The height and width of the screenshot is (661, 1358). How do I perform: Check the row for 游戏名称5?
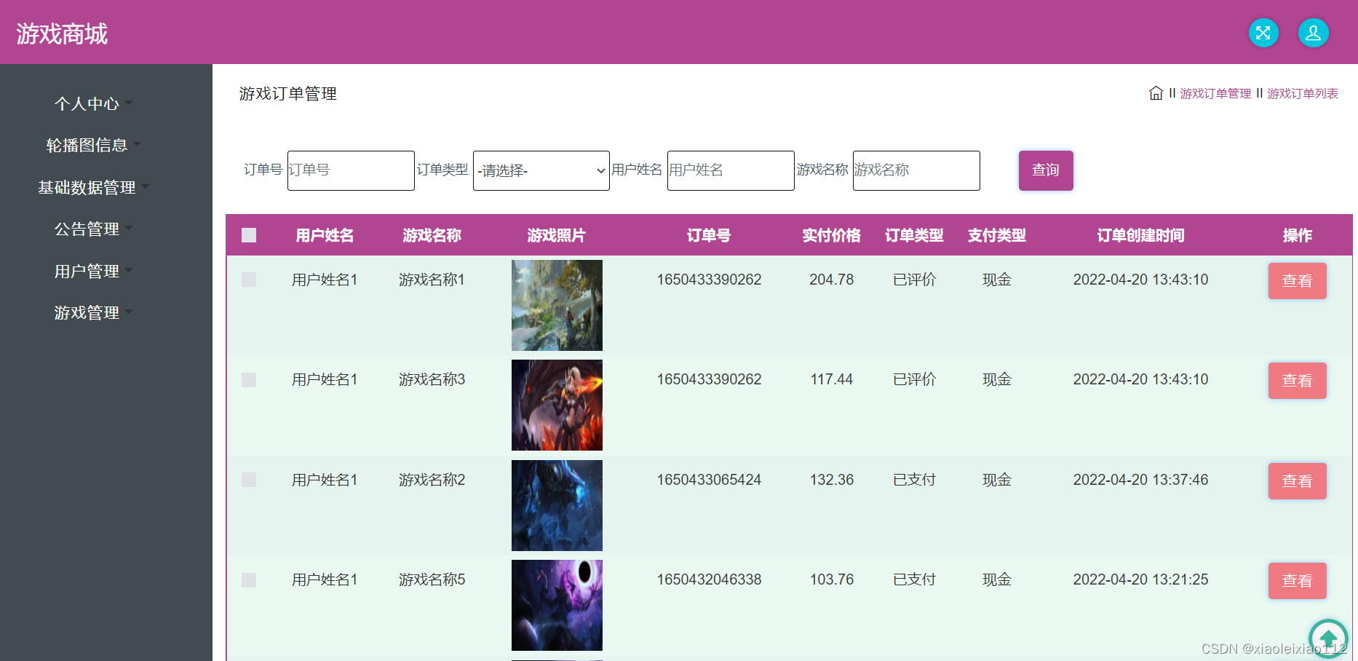pos(249,580)
